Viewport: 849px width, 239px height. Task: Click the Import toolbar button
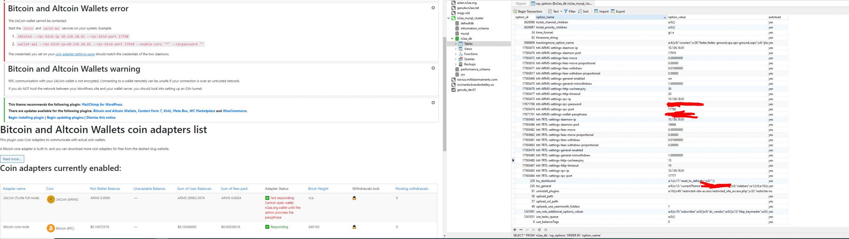click(x=601, y=11)
